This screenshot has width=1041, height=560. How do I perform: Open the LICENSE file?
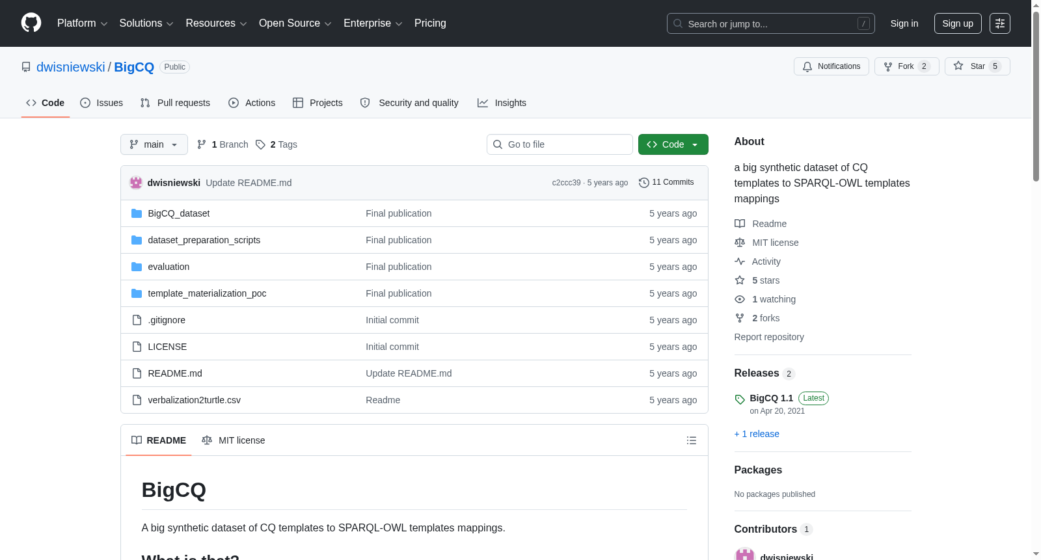(x=167, y=347)
